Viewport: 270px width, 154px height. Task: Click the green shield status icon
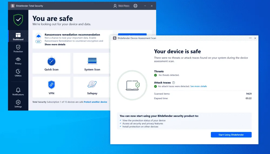pos(18,20)
